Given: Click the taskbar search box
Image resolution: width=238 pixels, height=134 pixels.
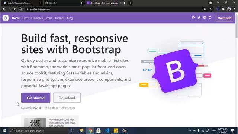Looking at the screenshot, I should point(38,131).
